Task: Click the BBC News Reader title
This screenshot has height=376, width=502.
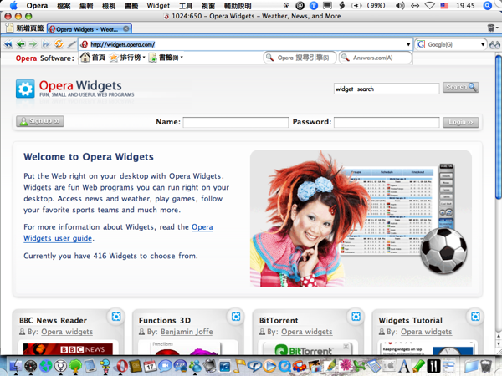Action: click(x=53, y=320)
